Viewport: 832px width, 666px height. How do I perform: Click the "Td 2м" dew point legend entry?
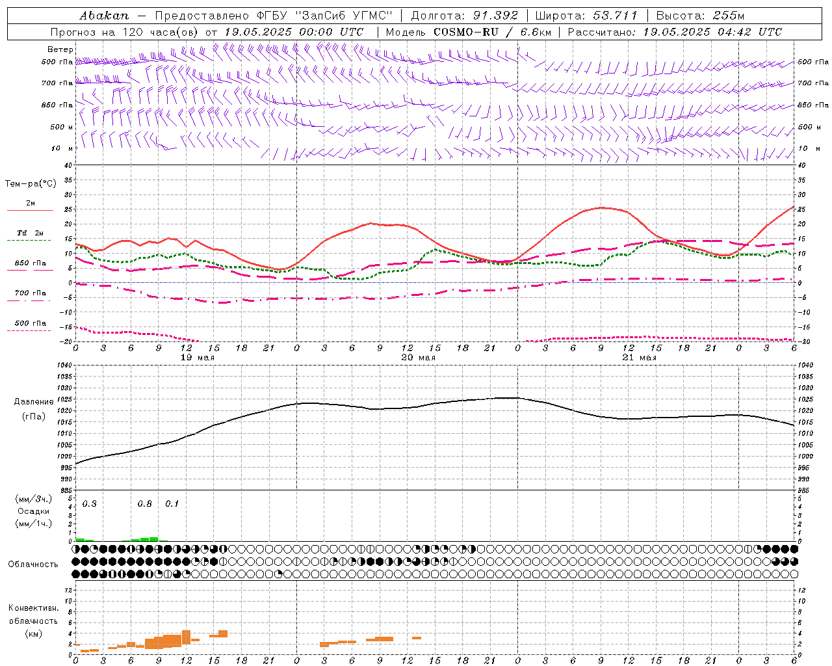point(30,233)
